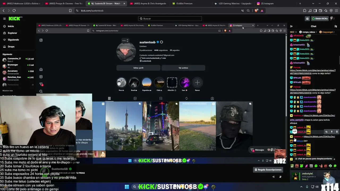The image size is (340, 191).
Task: Switch to Prospa & Cloonee tab
Action: (64, 3)
